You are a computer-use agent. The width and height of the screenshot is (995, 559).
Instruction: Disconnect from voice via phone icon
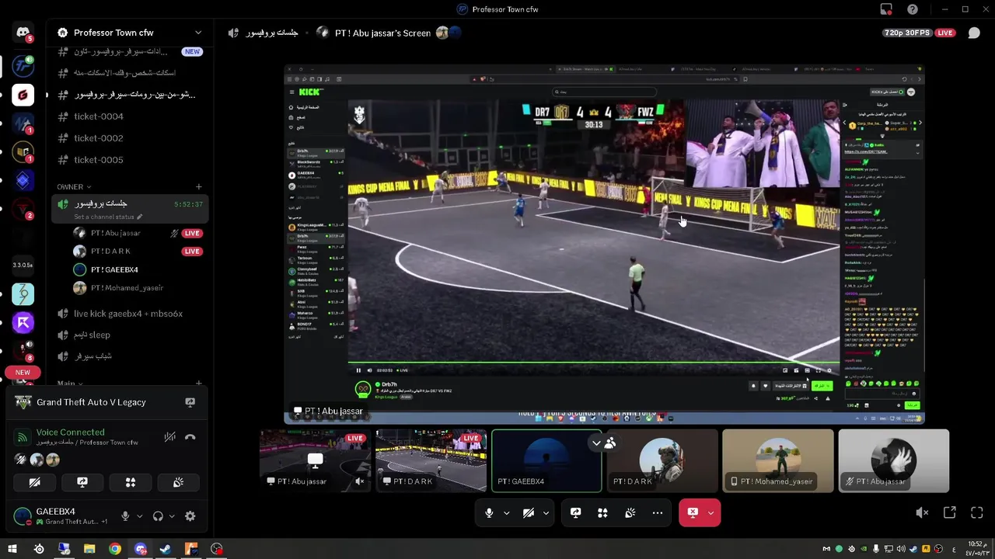[x=190, y=437]
